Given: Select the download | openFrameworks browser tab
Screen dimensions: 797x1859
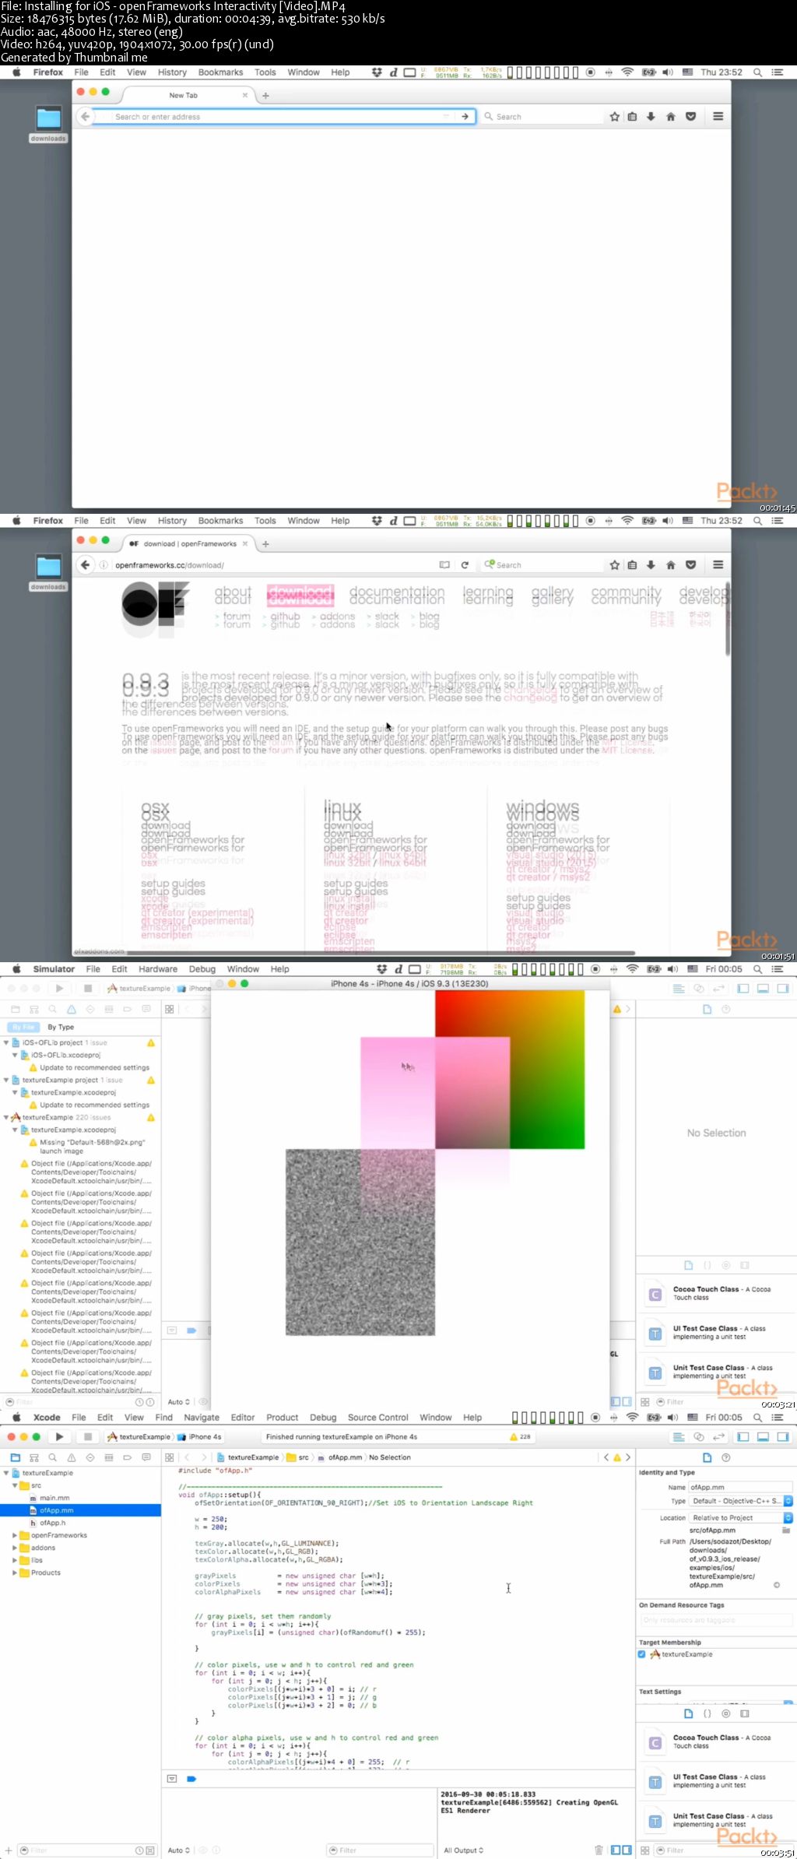Looking at the screenshot, I should [188, 544].
